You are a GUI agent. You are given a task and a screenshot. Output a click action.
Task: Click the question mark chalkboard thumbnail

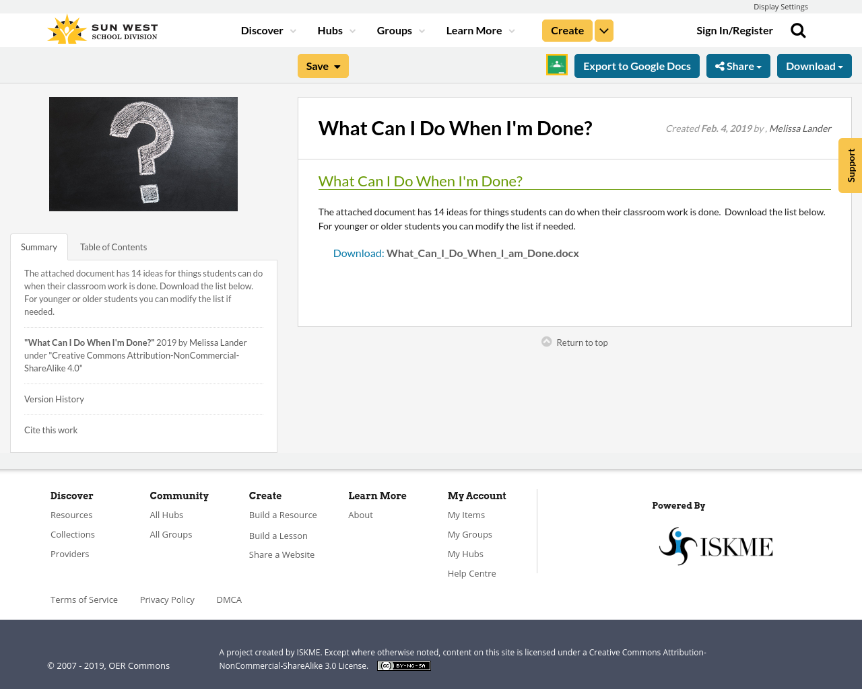click(x=143, y=153)
